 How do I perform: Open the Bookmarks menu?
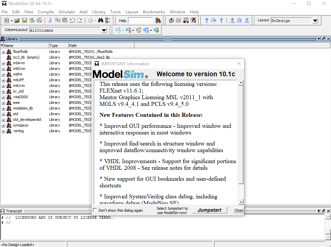point(154,12)
